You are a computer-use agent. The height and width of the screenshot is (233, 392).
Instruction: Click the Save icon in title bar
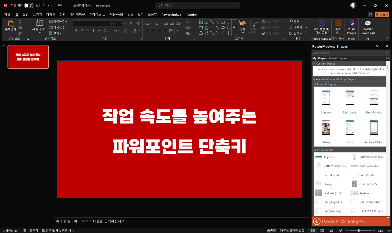38,5
